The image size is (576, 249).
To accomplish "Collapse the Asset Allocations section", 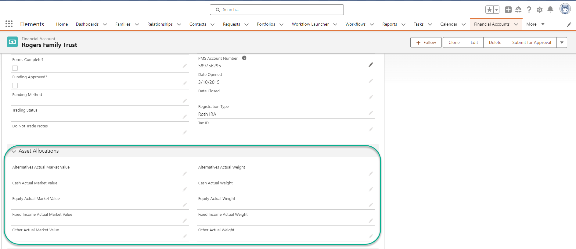I will 14,151.
